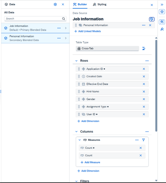The width and height of the screenshot is (166, 183).
Task: Open Columns section more options
Action: (x=147, y=131)
